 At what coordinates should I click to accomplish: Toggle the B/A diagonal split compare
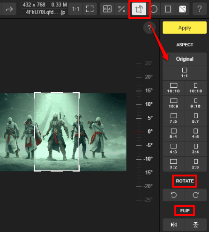click(x=121, y=9)
